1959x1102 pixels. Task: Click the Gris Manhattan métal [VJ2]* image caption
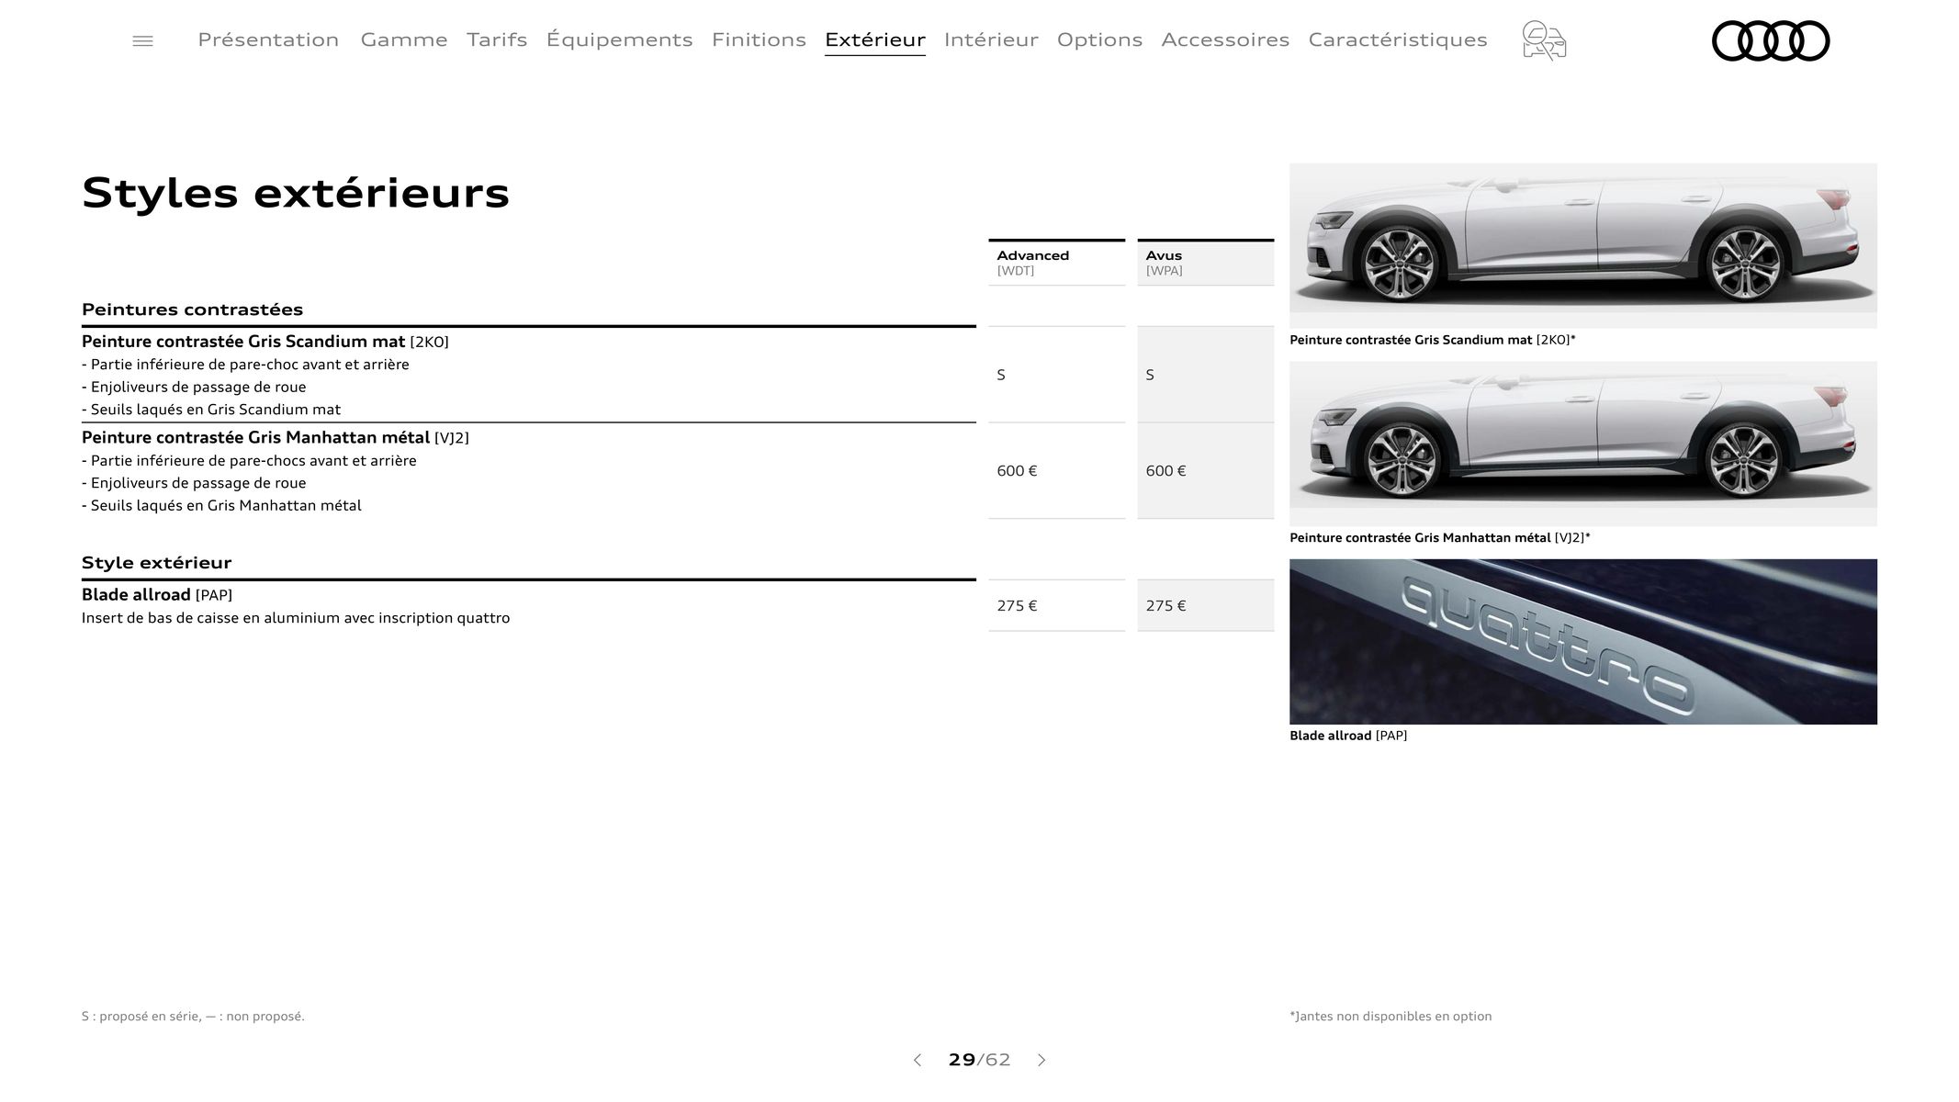(1440, 538)
